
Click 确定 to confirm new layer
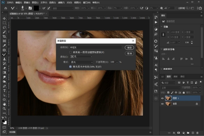click(130, 47)
